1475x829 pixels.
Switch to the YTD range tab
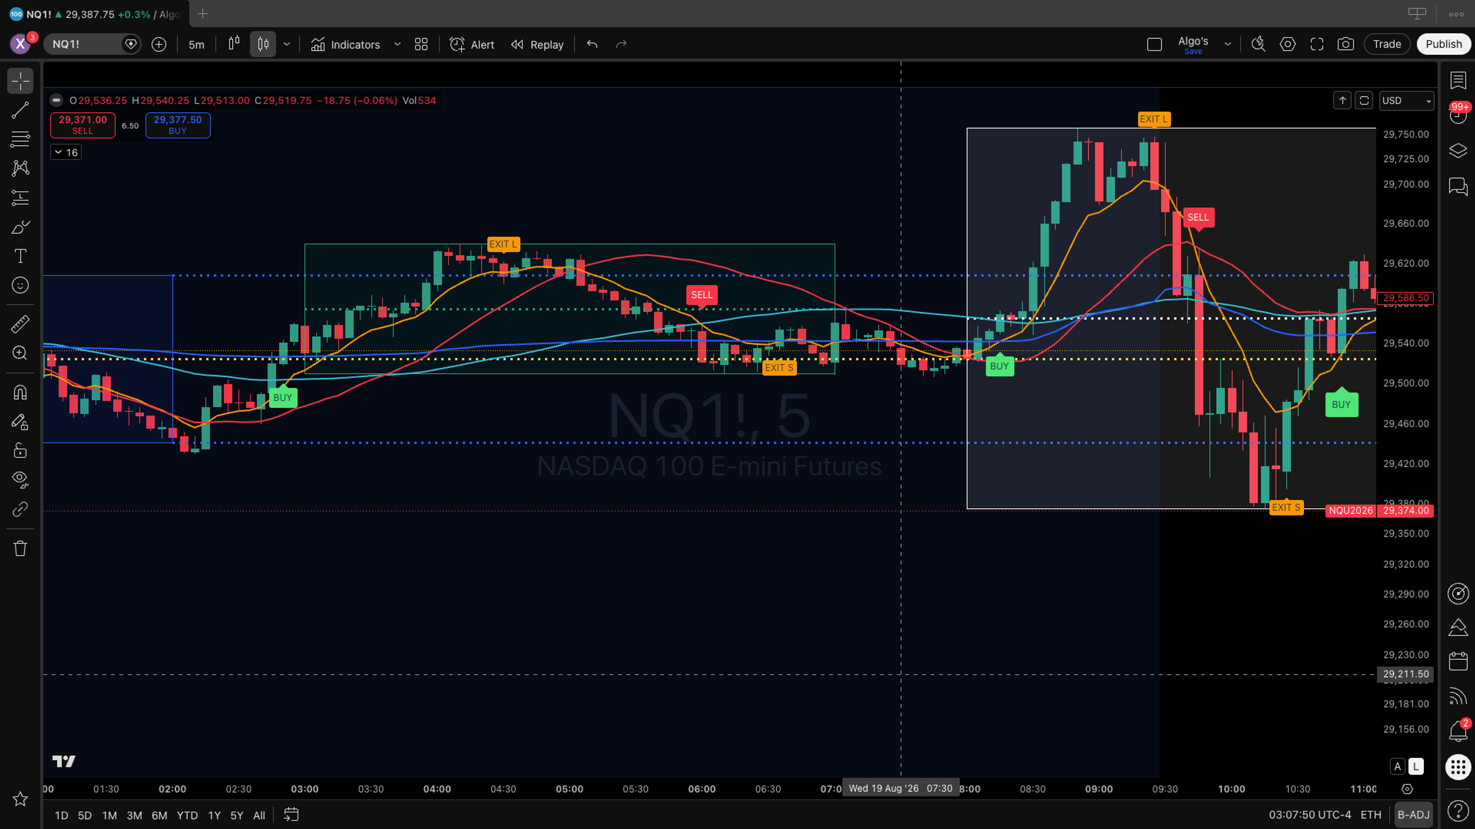[x=187, y=815]
